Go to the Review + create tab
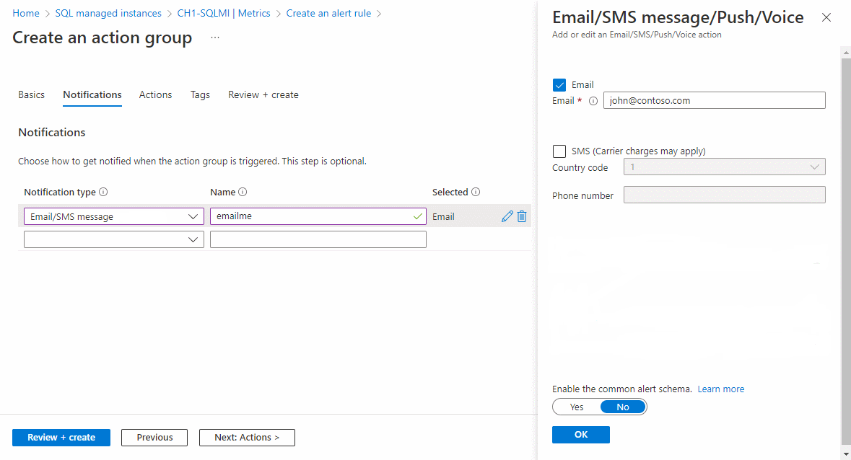Image resolution: width=851 pixels, height=460 pixels. [263, 95]
